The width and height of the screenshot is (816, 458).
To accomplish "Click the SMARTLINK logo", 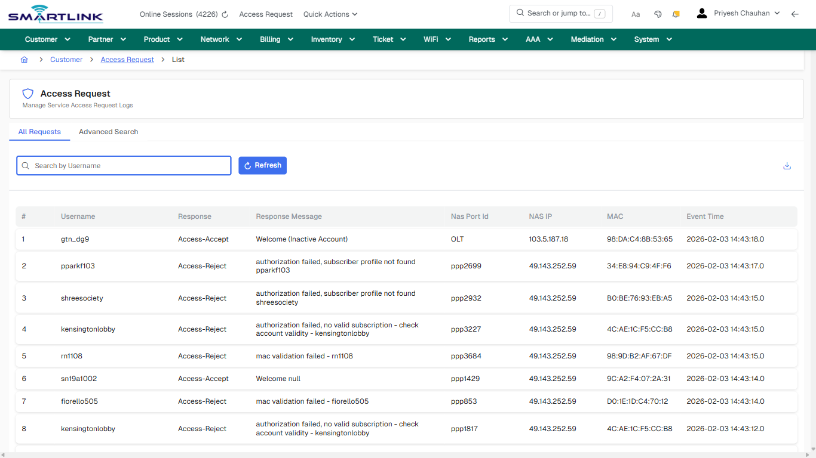I will pyautogui.click(x=55, y=14).
